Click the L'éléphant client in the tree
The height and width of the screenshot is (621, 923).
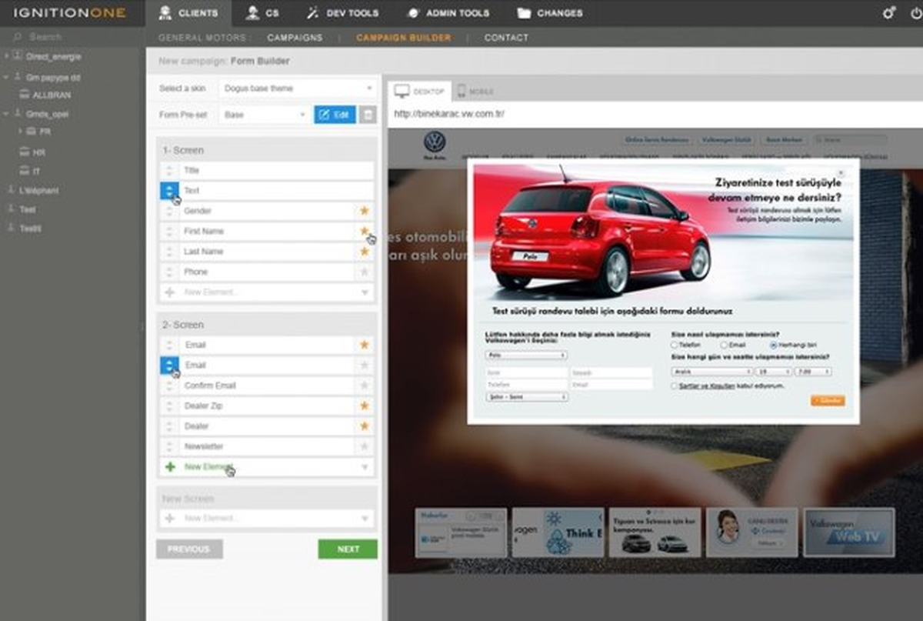coord(39,191)
